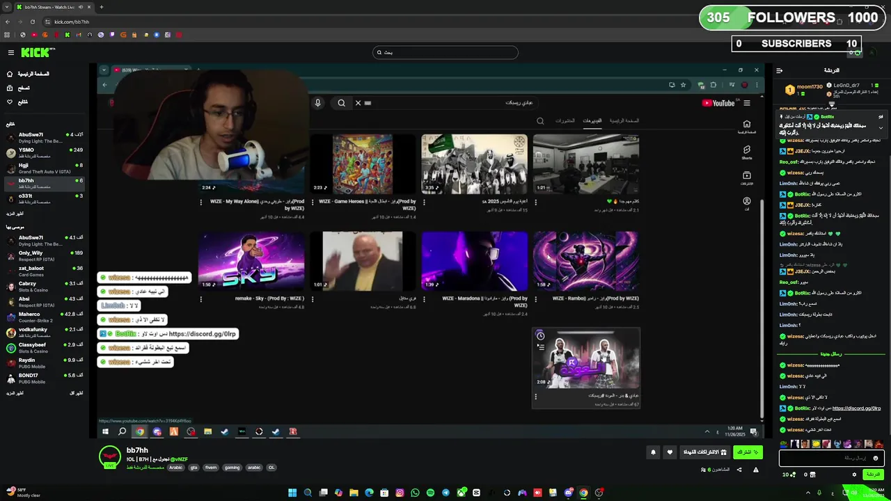
Task: Expand show more under following list
Action: [x=15, y=214]
